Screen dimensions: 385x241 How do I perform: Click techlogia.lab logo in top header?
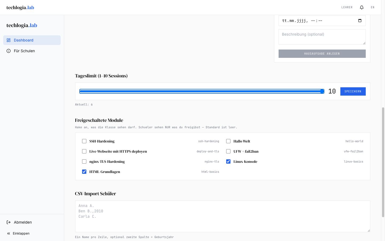click(x=20, y=7)
